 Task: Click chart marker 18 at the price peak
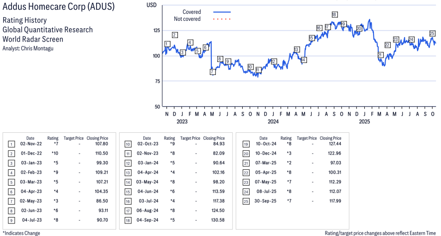tap(334, 14)
